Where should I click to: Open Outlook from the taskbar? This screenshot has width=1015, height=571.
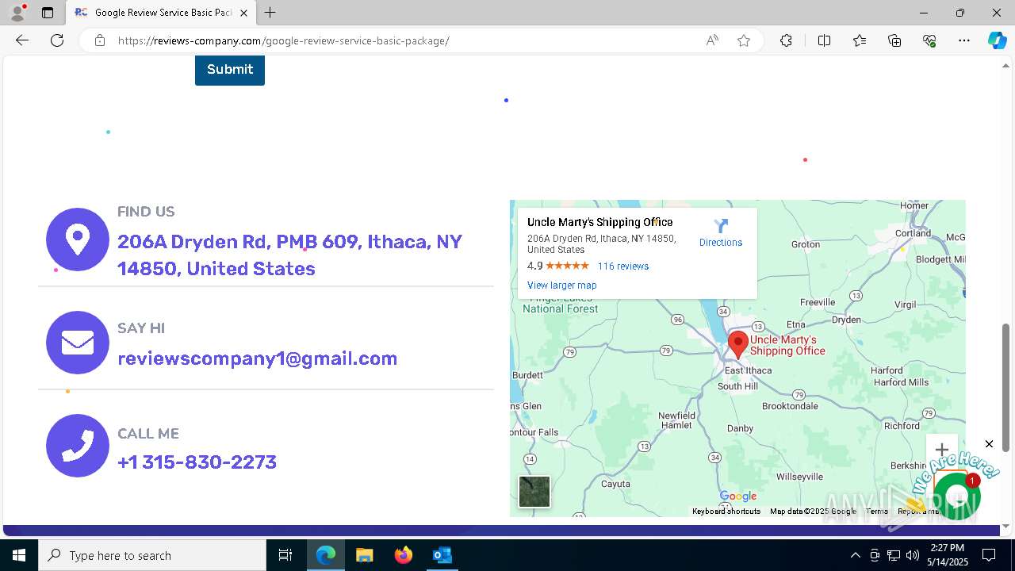[442, 555]
